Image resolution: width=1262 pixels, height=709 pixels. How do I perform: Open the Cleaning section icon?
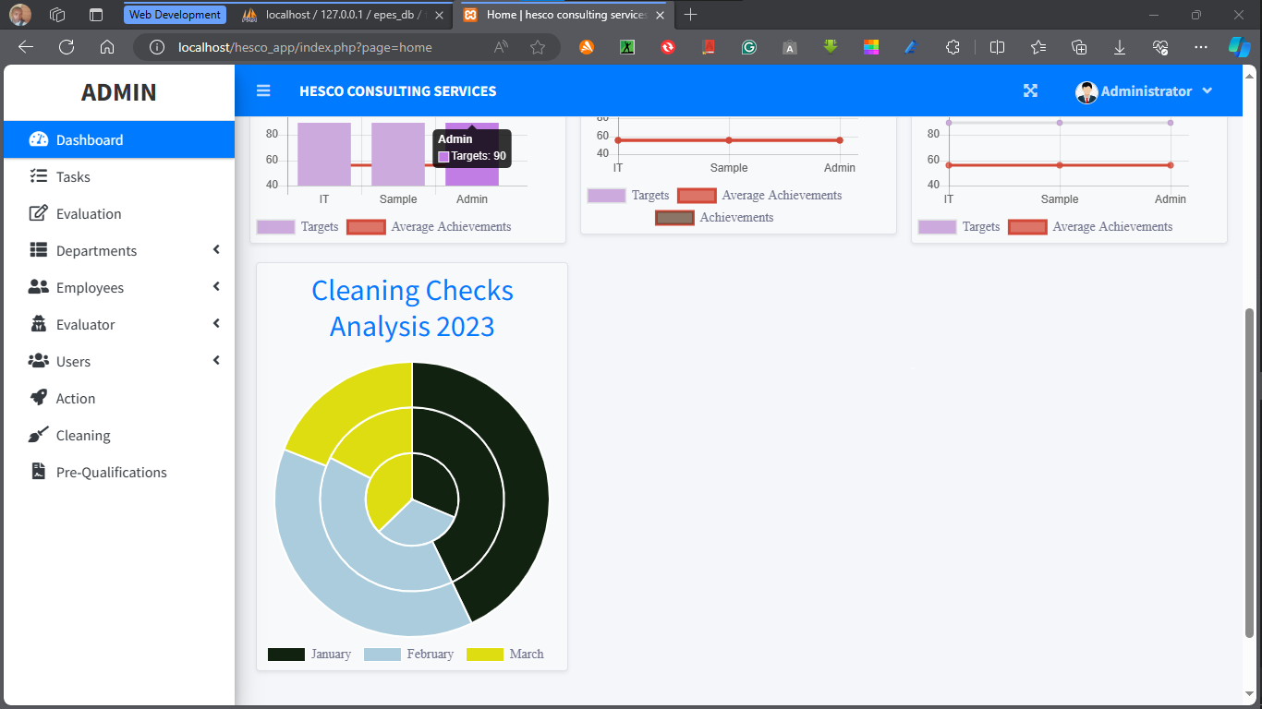[38, 435]
